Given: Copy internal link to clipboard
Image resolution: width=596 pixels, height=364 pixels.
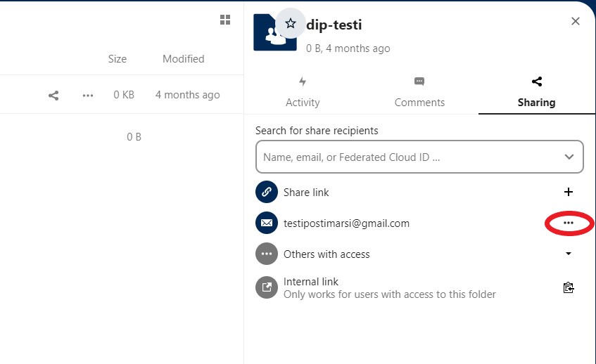Looking at the screenshot, I should coord(569,287).
